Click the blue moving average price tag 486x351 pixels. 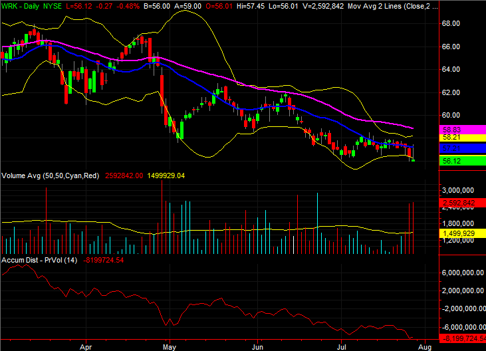463,148
